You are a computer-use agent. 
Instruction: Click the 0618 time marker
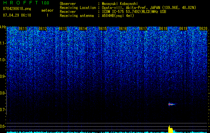coord(163,29)
